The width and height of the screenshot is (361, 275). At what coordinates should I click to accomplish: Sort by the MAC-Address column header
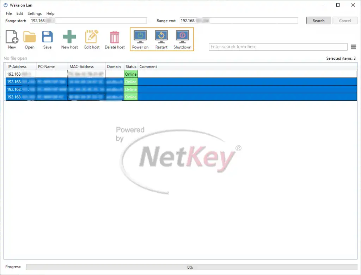[x=87, y=66]
